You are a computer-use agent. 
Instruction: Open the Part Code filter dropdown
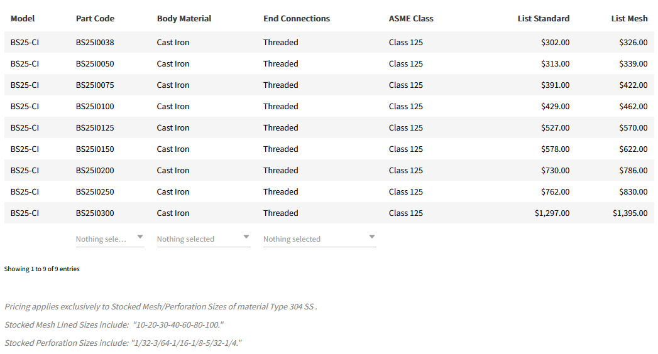[109, 239]
